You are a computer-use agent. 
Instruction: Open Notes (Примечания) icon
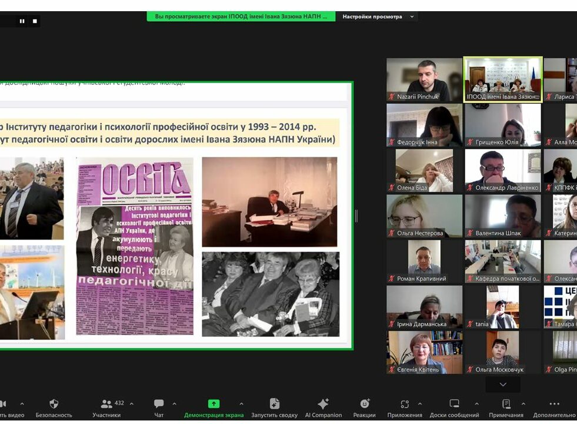tap(506, 404)
